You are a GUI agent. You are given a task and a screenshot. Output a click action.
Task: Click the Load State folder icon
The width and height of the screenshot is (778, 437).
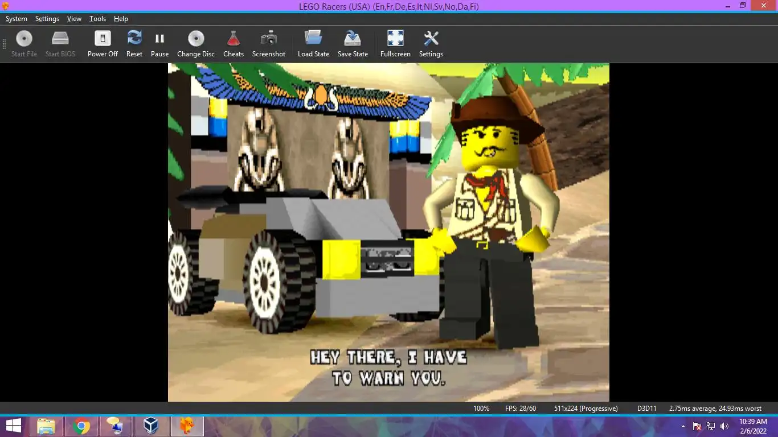(x=313, y=38)
